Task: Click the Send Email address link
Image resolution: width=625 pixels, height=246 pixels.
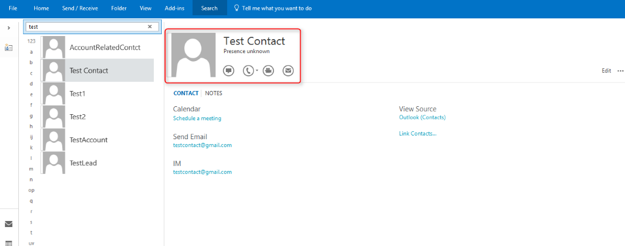Action: tap(203, 145)
